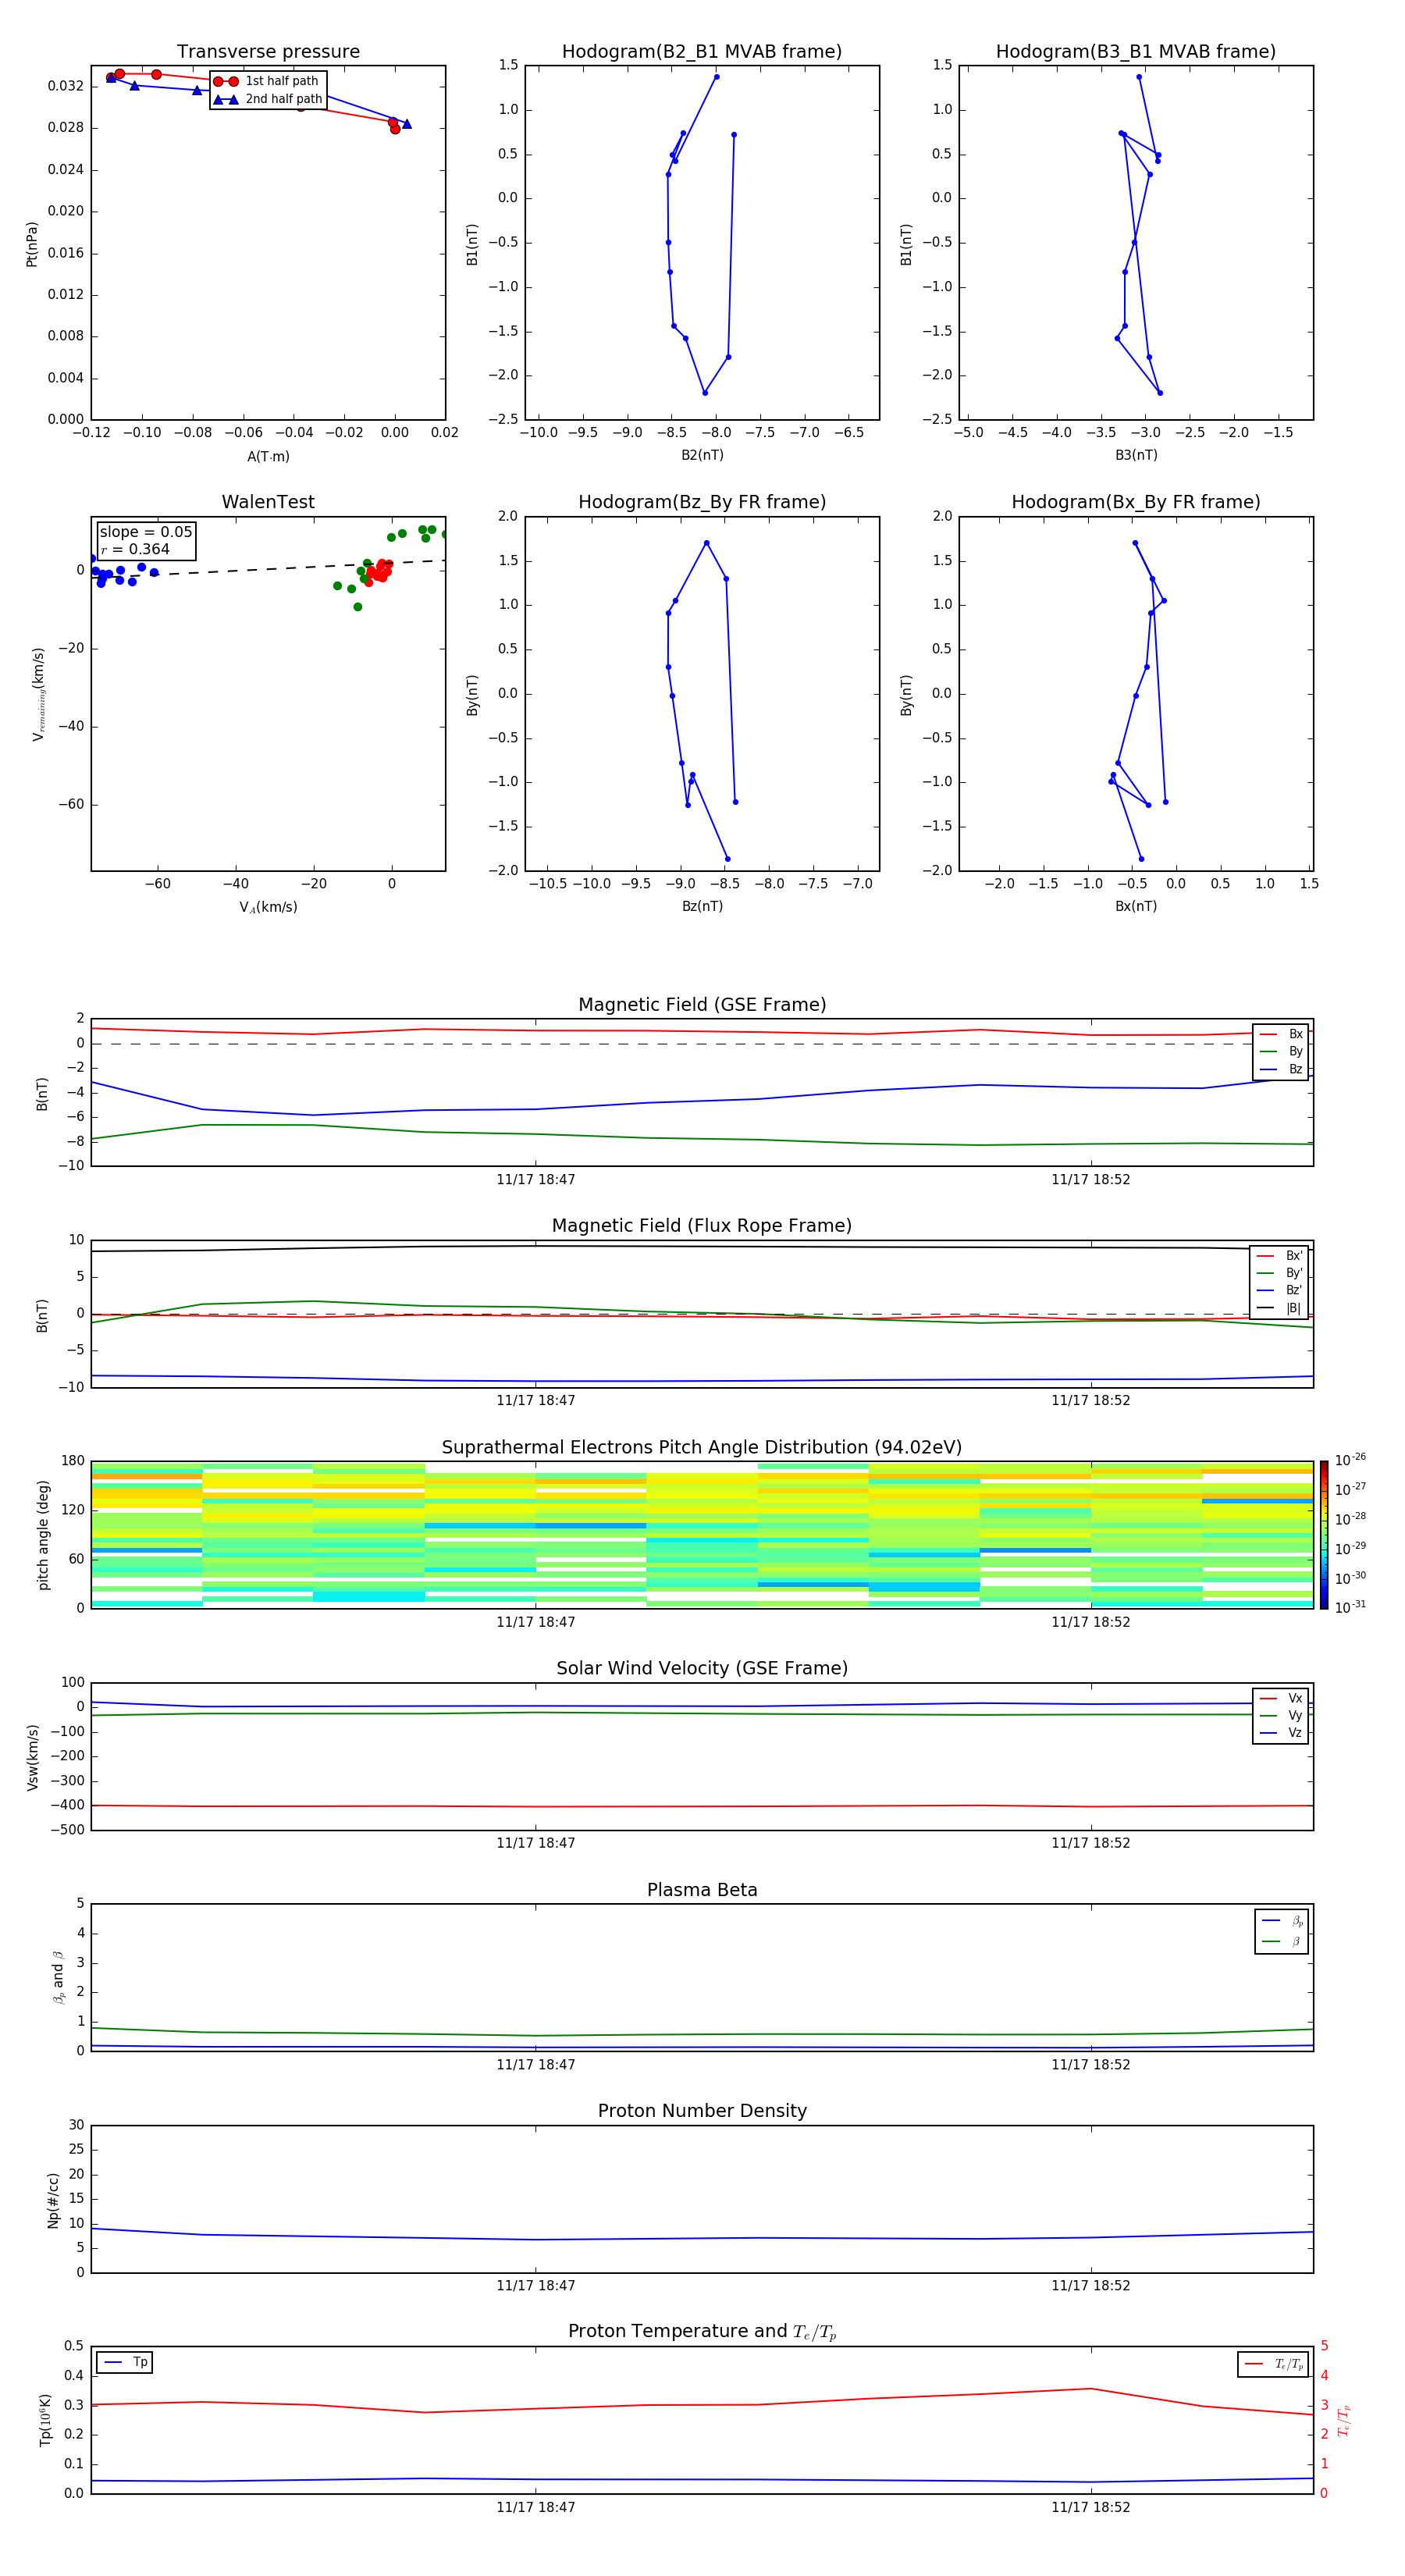Click '11/17 18:47' under the Proton Temperature plot
Image resolution: width=1405 pixels, height=2576 pixels.
tap(536, 2507)
